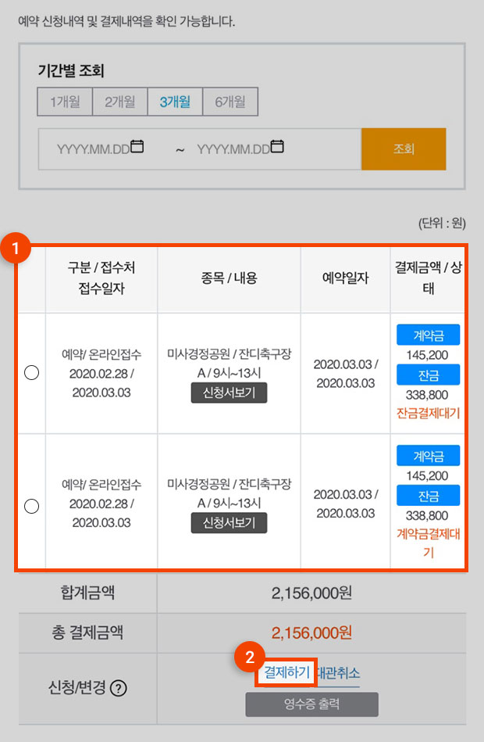Click the first row's 계약금 badge
Image resolution: width=484 pixels, height=742 pixels.
pyautogui.click(x=429, y=335)
